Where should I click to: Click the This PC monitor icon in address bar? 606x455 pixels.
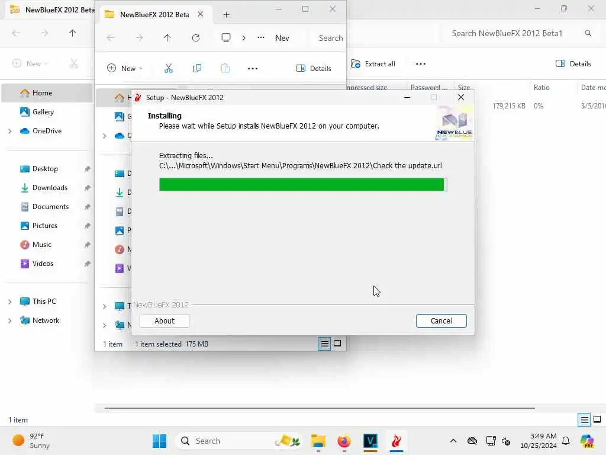click(226, 37)
